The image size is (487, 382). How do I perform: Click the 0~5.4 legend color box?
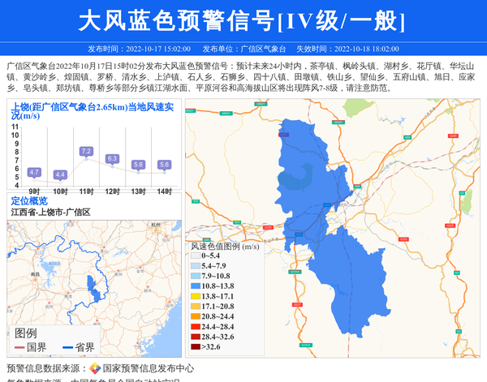(195, 256)
